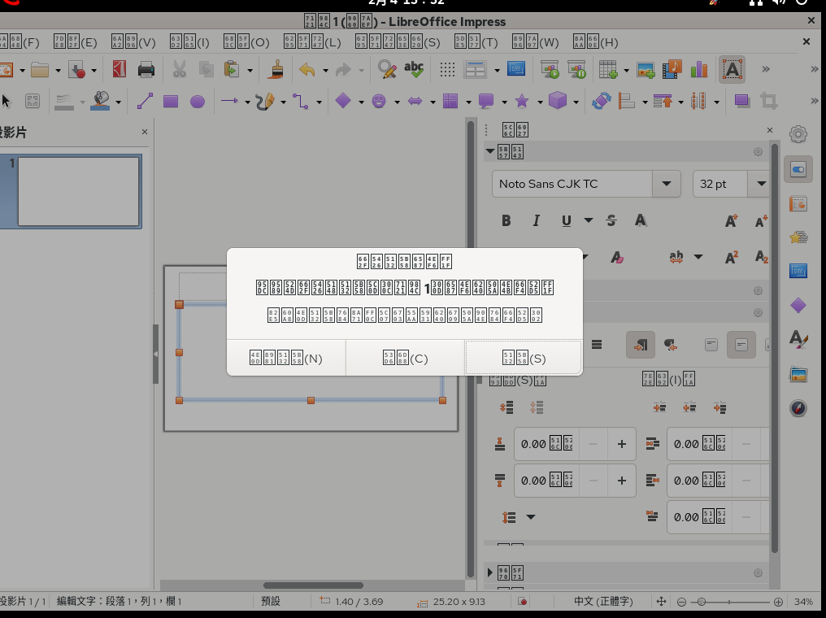Open the menu labeled (F)

pyautogui.click(x=20, y=42)
